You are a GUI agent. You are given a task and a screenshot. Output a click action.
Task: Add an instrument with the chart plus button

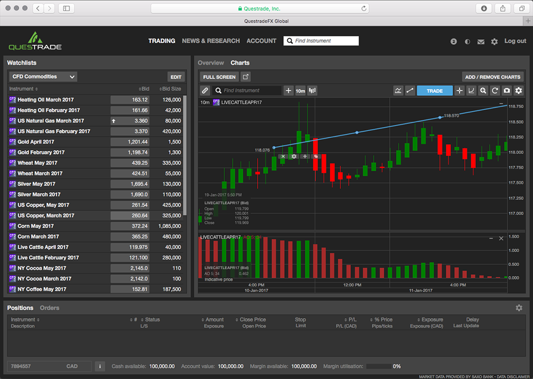click(x=288, y=90)
